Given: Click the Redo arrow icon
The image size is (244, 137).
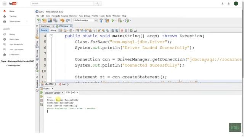Looking at the screenshot, I should coord(68,20).
